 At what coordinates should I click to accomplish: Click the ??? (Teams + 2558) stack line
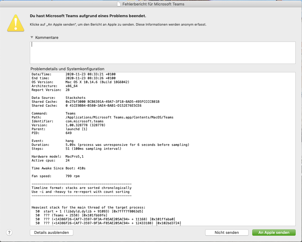71,215
